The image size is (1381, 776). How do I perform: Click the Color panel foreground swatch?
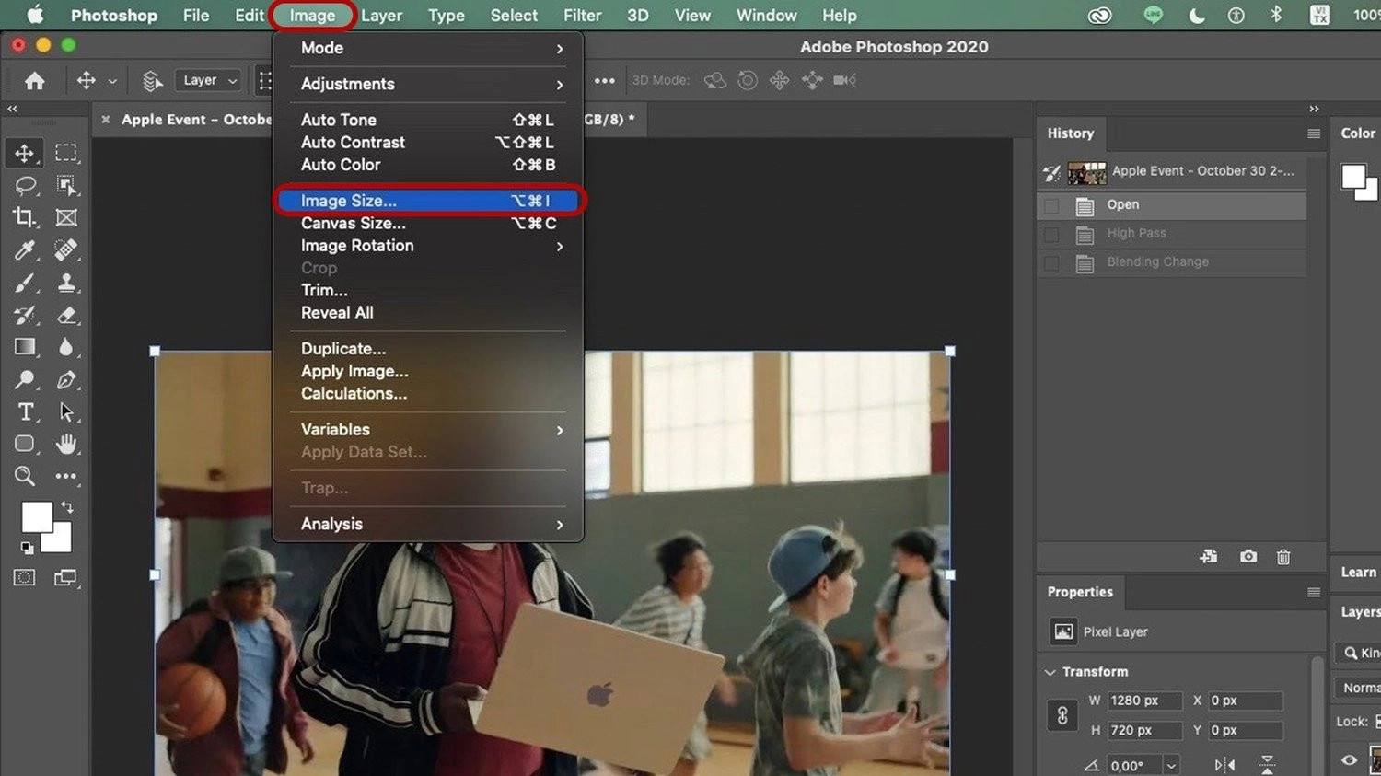point(1353,176)
